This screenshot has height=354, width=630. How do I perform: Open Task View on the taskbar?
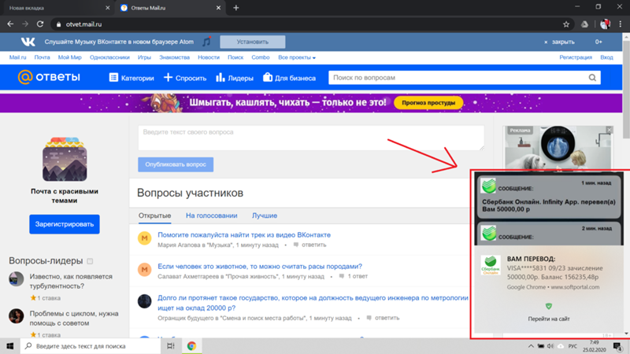coord(171,346)
